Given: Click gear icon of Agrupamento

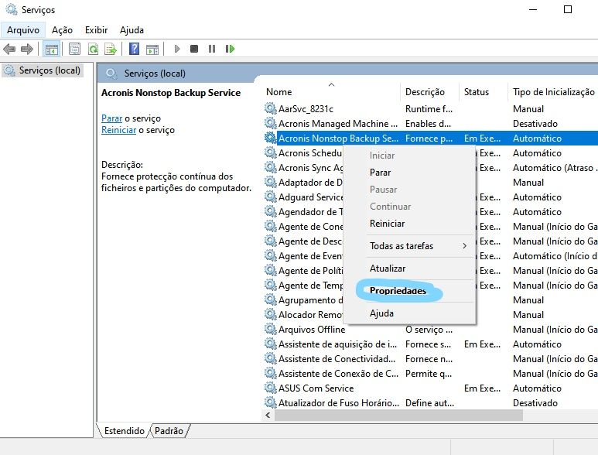Looking at the screenshot, I should click(x=271, y=299).
